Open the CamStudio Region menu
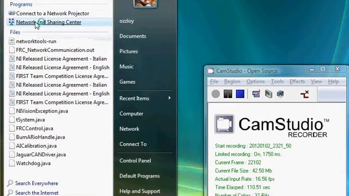The width and height of the screenshot is (349, 196). (232, 82)
